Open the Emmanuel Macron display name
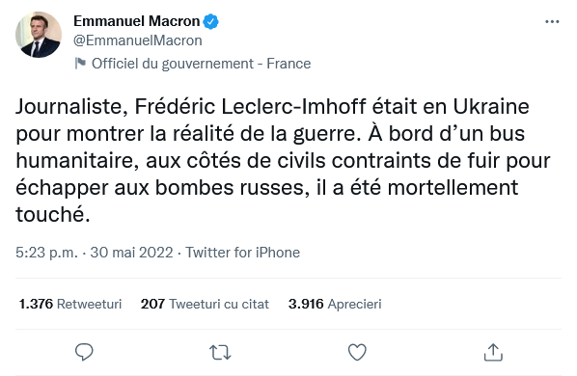577x376 pixels. click(136, 21)
